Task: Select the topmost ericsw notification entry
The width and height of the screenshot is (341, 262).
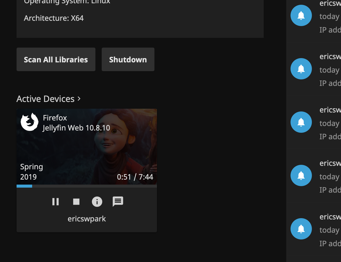Action: [x=330, y=4]
